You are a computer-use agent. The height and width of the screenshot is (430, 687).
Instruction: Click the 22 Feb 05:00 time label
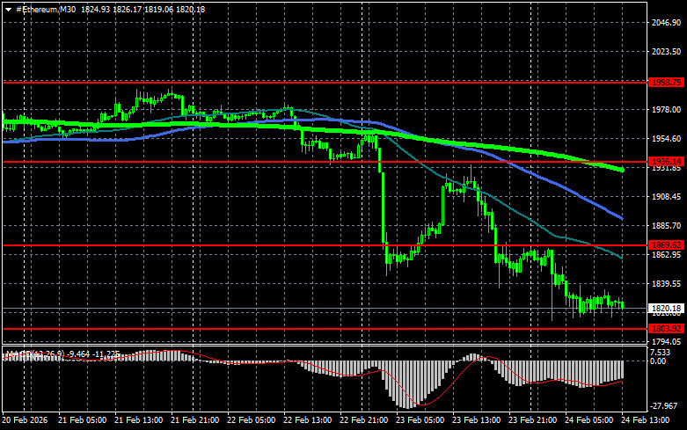(x=251, y=420)
